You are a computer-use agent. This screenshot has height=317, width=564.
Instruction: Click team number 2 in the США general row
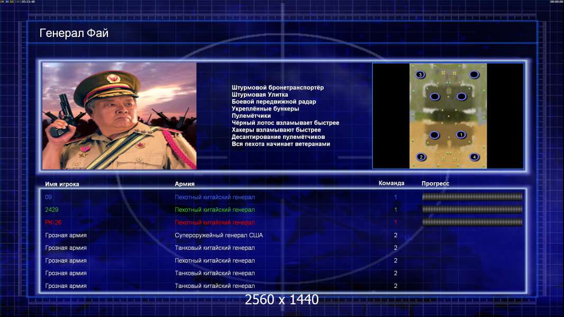pos(395,235)
